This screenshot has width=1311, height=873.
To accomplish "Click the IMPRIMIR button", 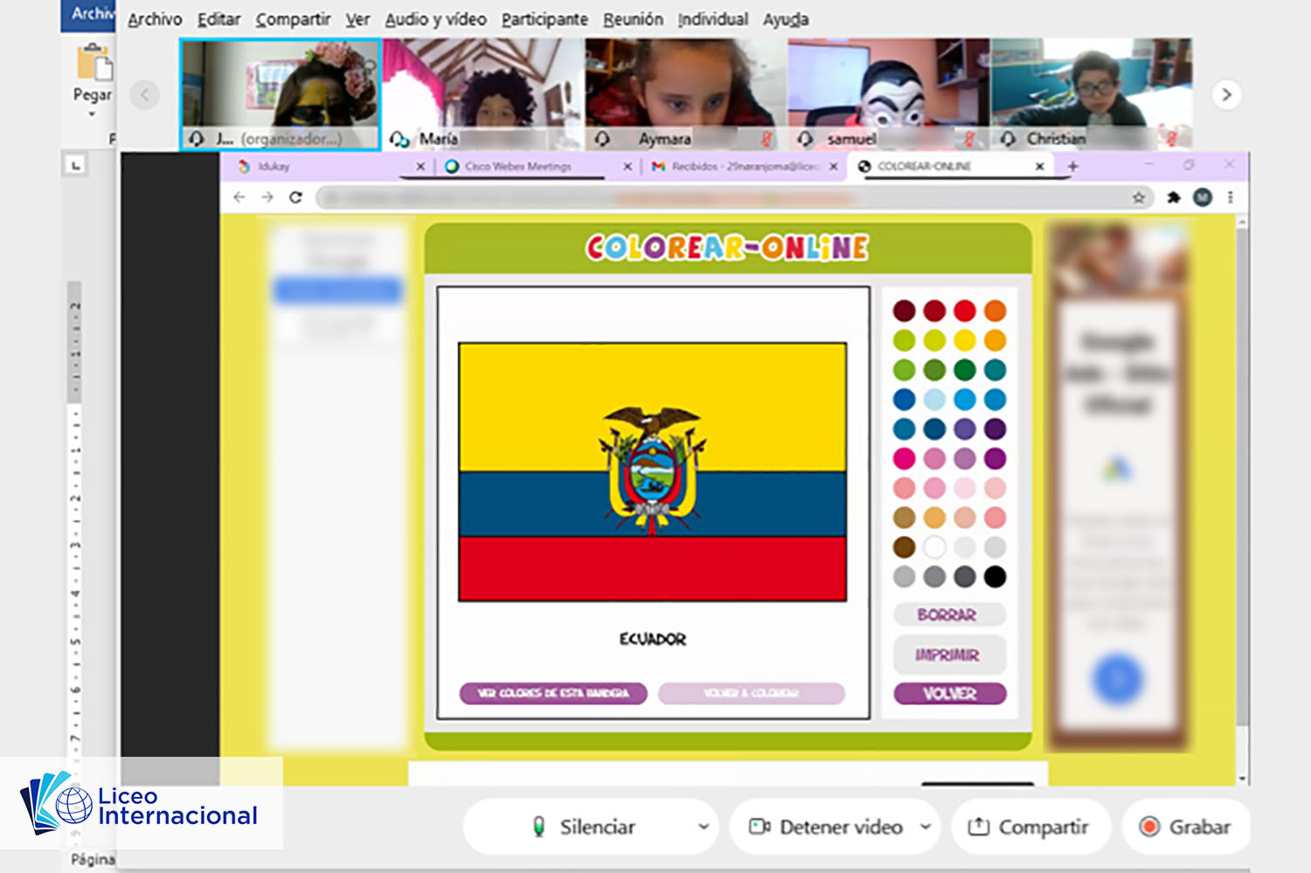I will 949,655.
